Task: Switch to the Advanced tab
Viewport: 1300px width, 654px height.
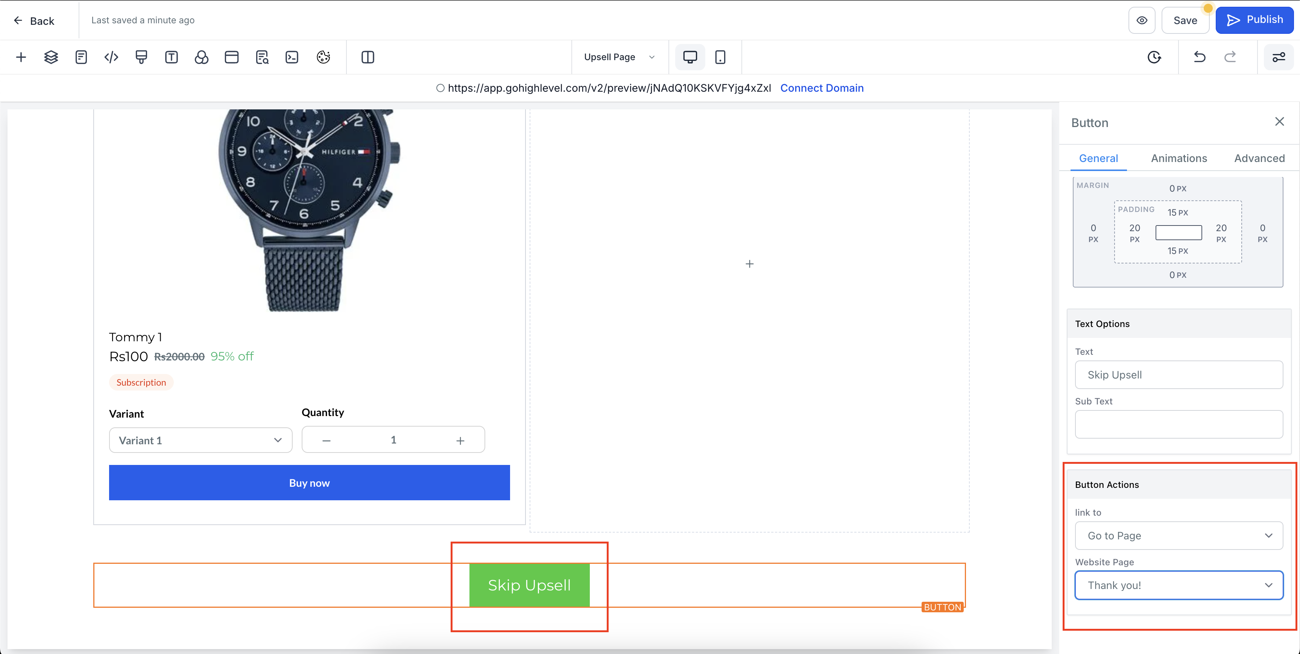Action: 1259,158
